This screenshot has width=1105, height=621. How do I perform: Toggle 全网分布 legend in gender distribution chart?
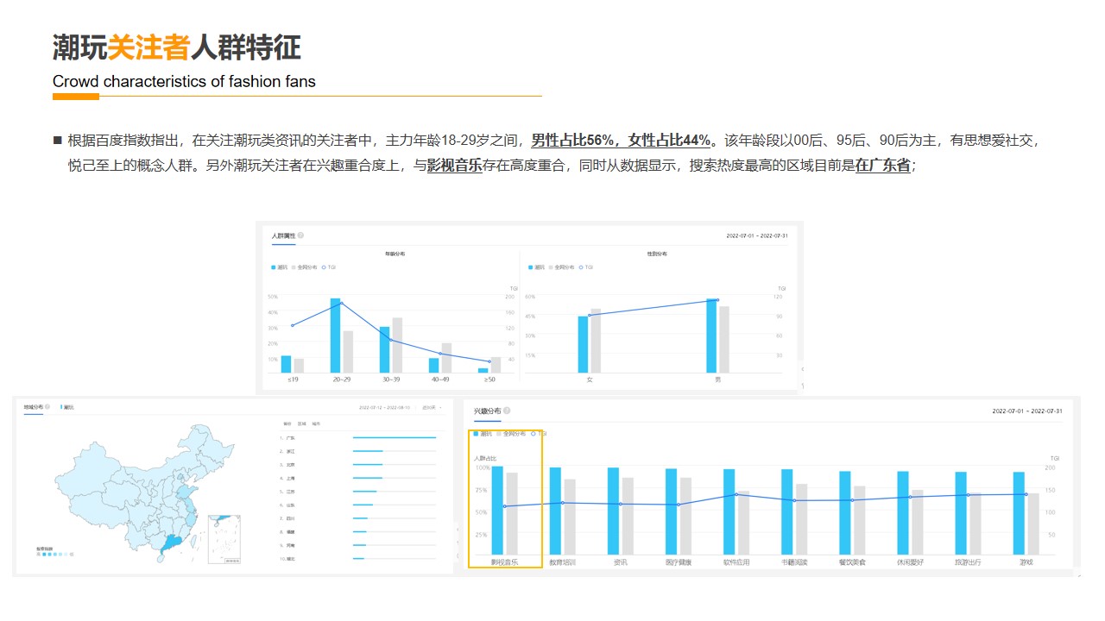click(561, 267)
